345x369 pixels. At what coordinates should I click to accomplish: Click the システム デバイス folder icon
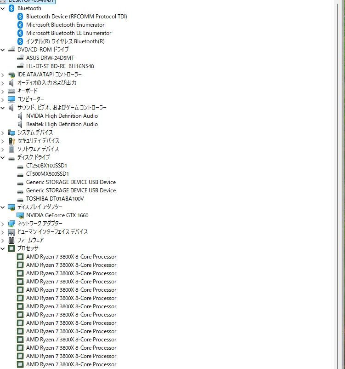pyautogui.click(x=11, y=133)
